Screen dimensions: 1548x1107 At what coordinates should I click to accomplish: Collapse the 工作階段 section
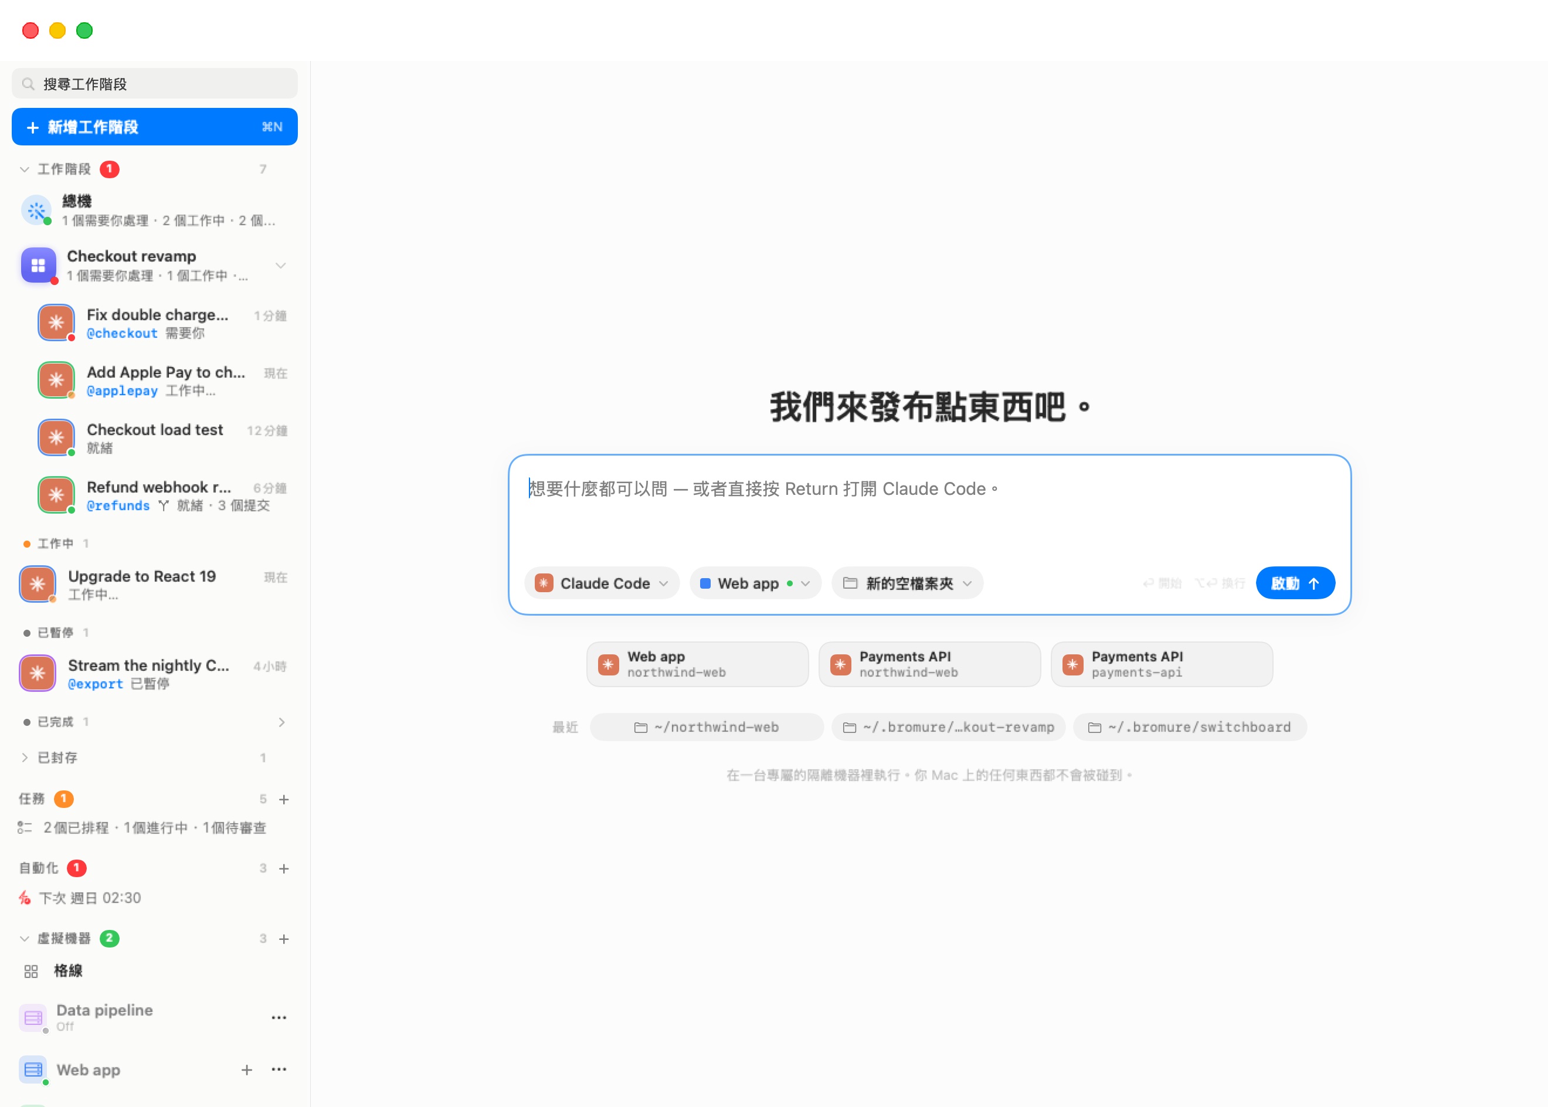point(25,169)
